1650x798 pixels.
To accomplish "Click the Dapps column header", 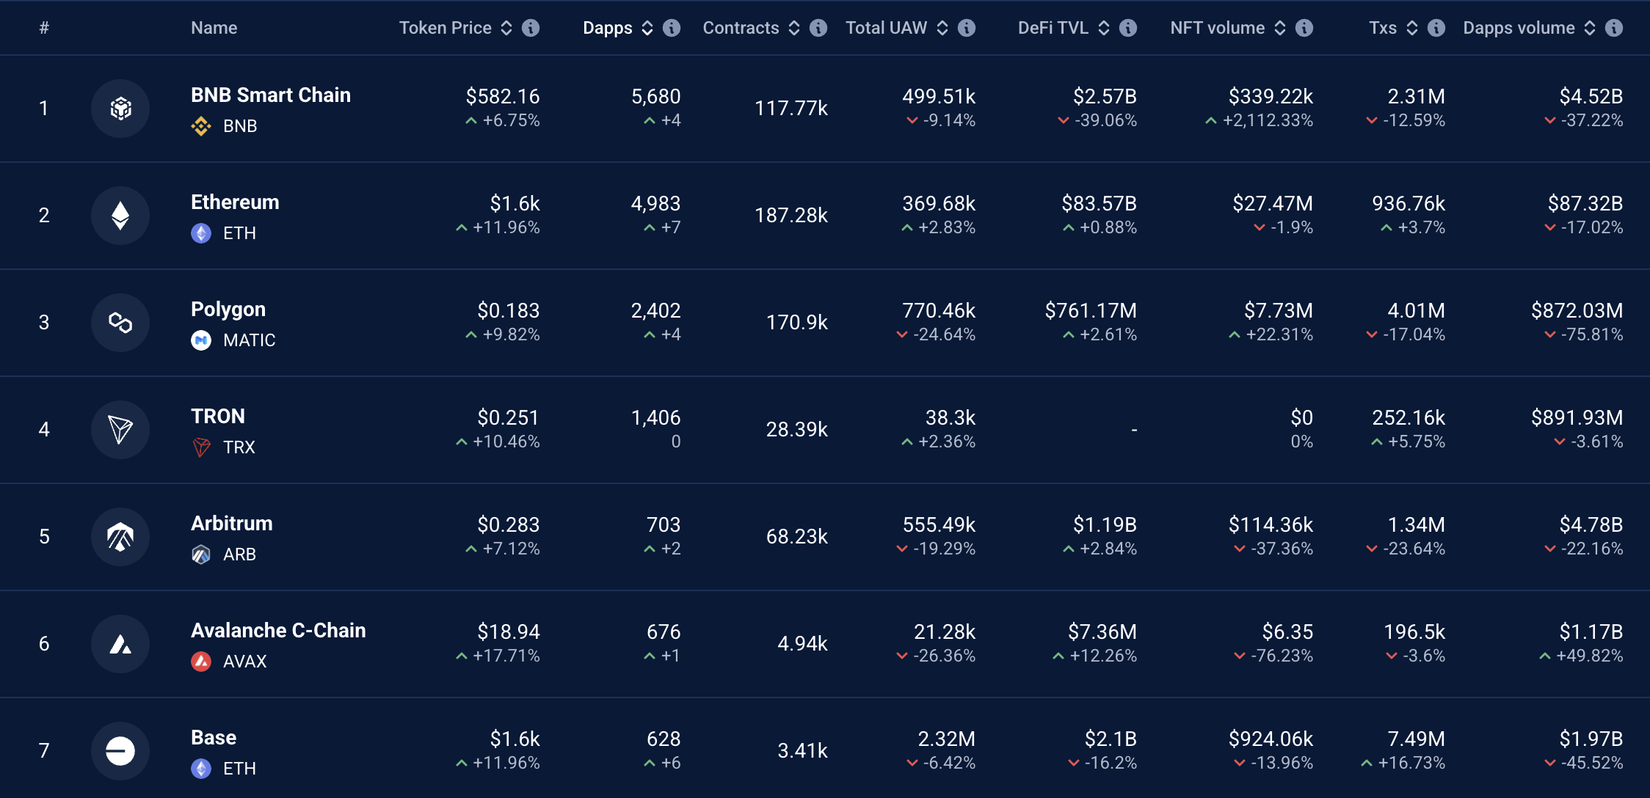I will [608, 27].
